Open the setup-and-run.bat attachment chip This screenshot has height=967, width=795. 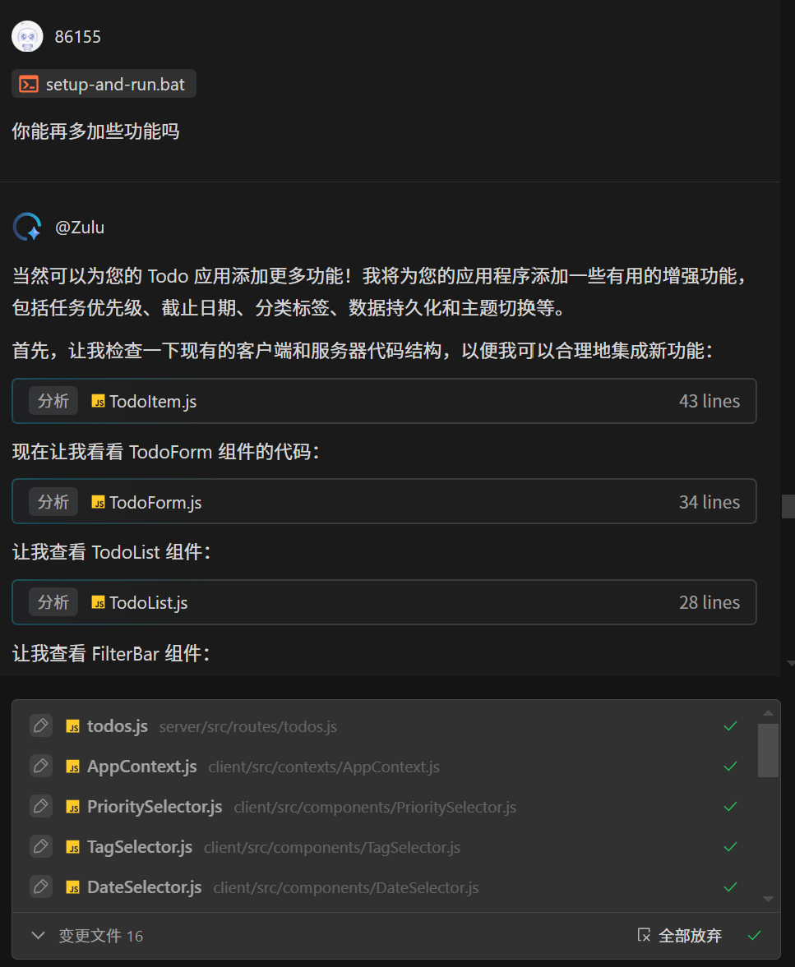[x=104, y=84]
